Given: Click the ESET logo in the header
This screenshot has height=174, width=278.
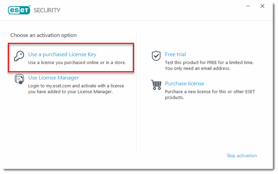Looking at the screenshot, I should (19, 10).
